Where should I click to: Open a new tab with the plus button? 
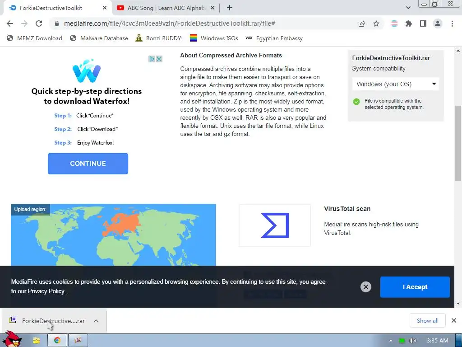230,8
